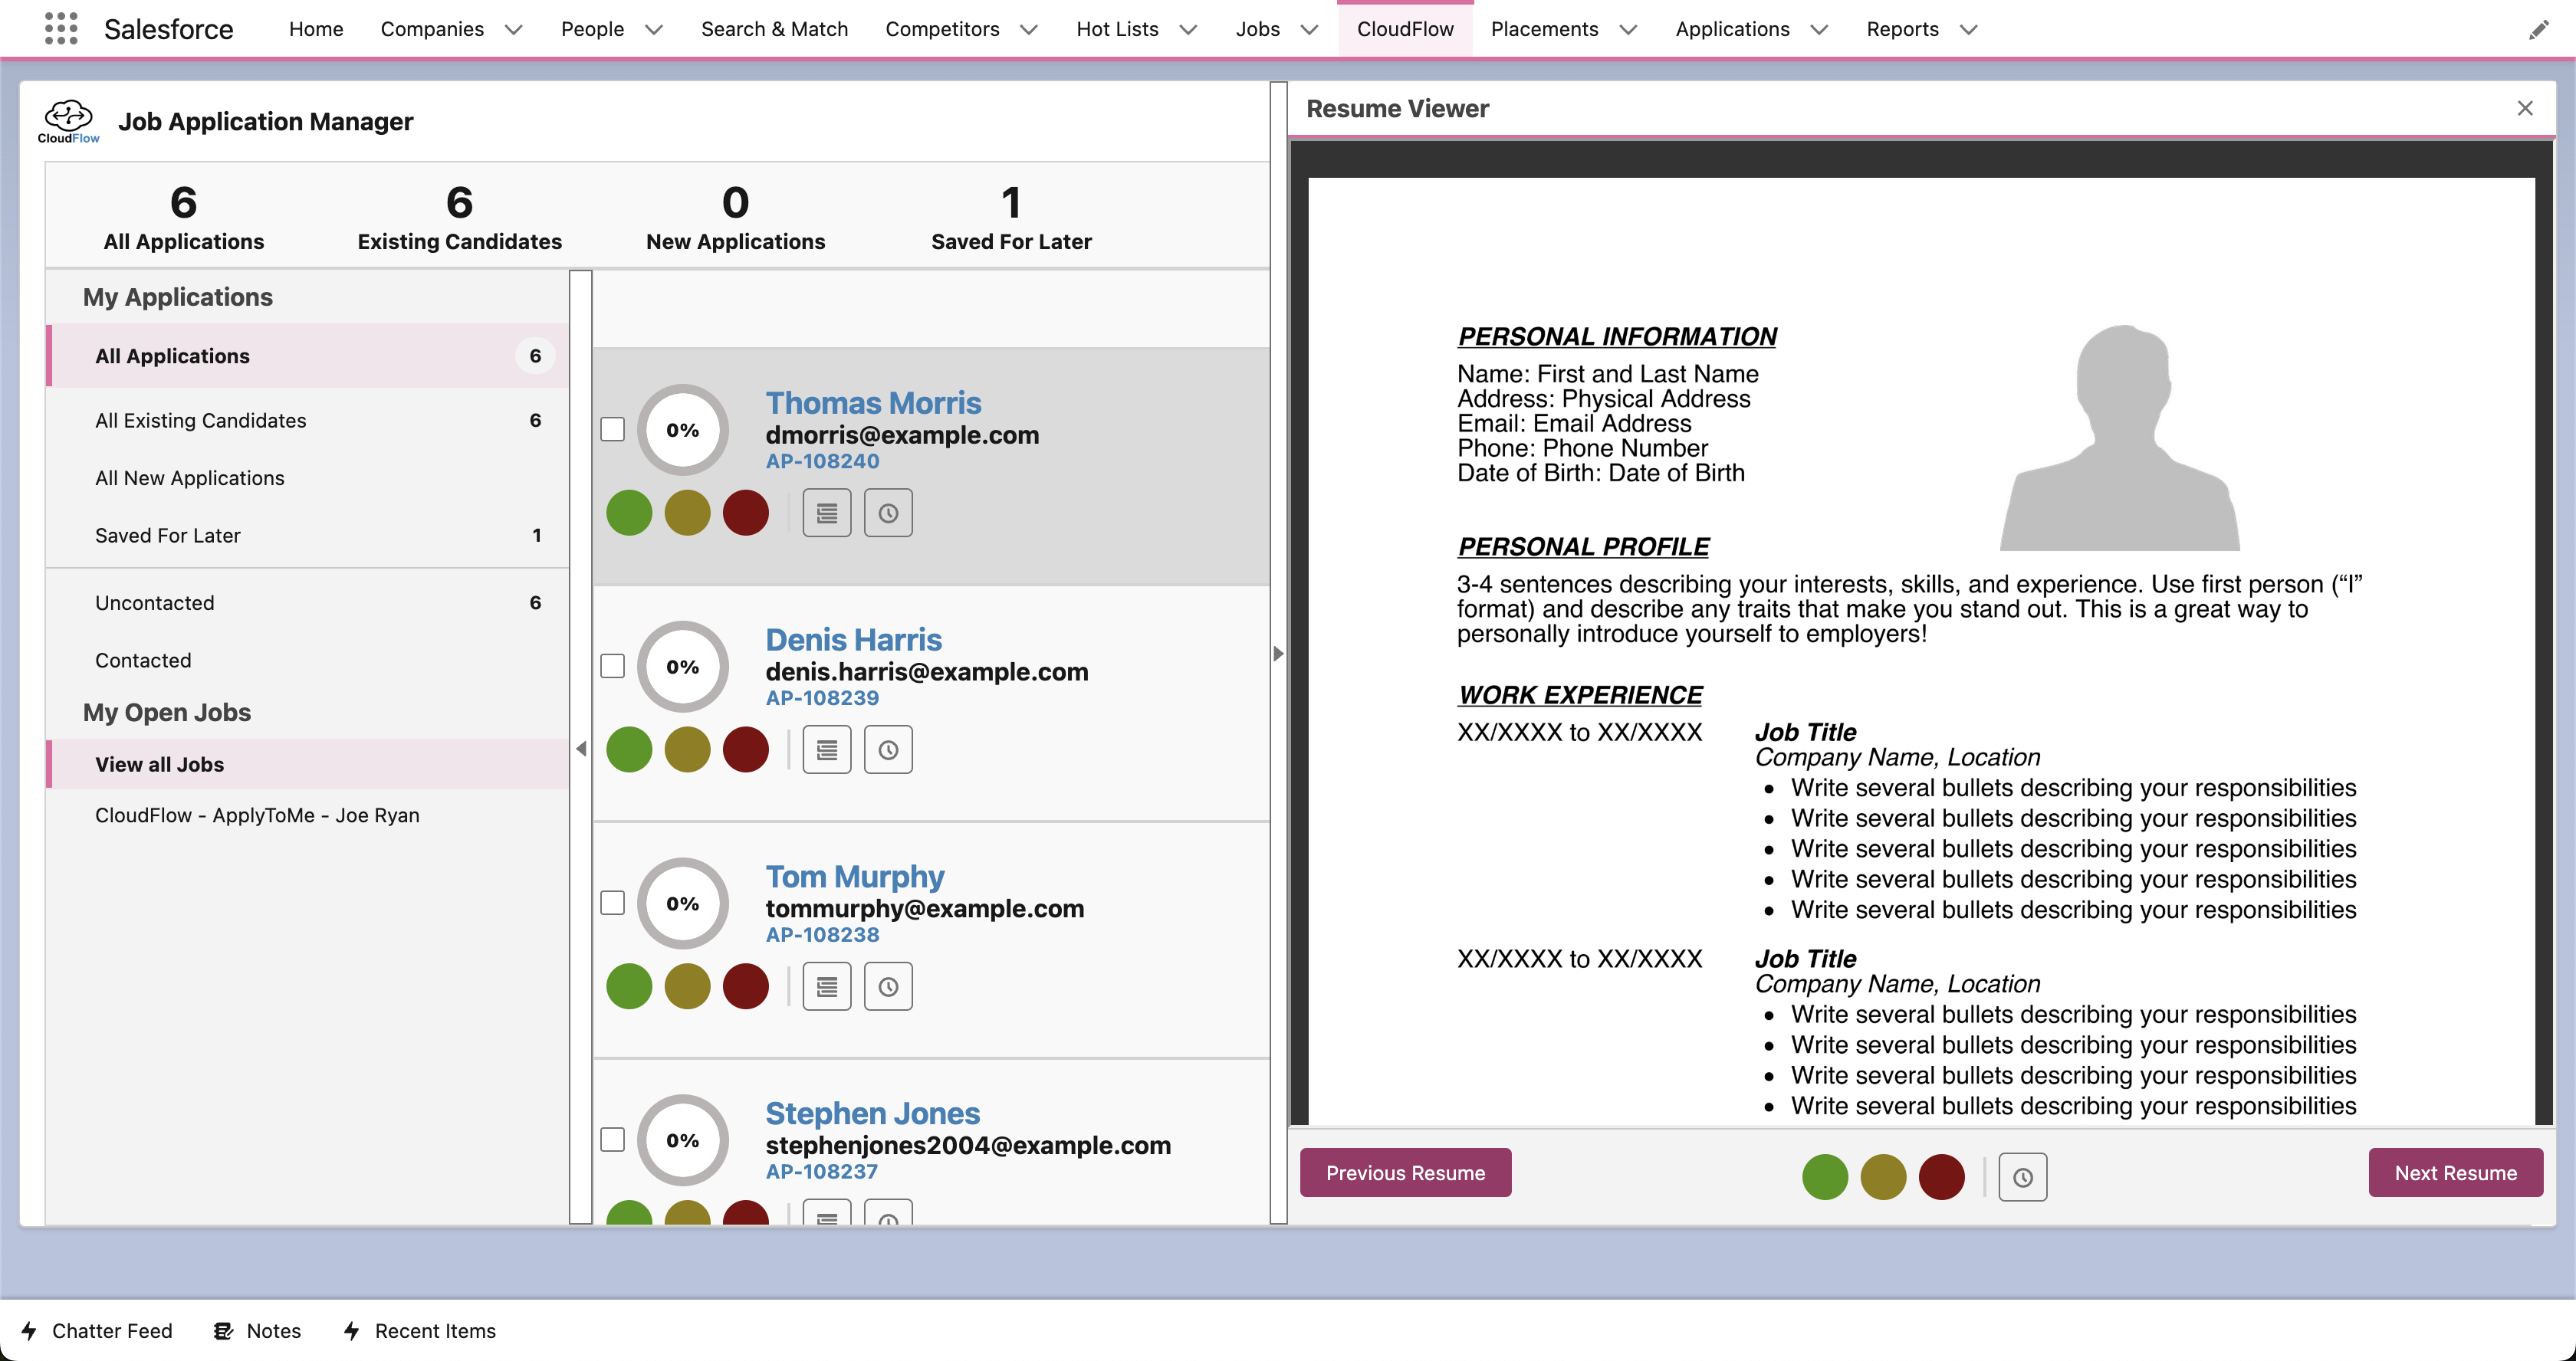Open notes list icon for Thomas Morris
The image size is (2576, 1361).
tap(826, 513)
